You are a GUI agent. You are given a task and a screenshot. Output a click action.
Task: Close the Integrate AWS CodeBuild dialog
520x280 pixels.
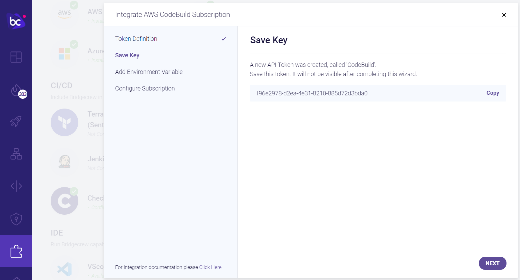point(504,15)
